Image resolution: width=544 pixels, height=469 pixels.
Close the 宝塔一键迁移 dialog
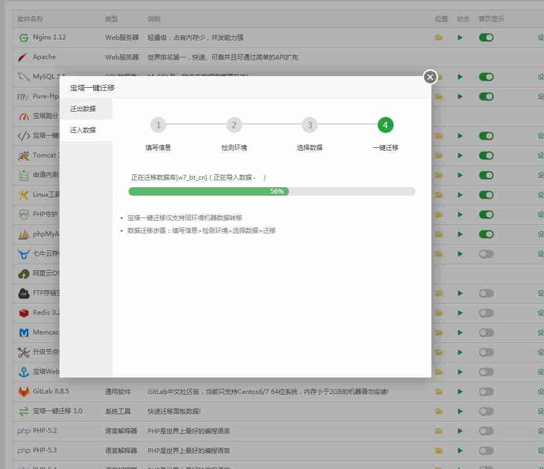coord(430,77)
